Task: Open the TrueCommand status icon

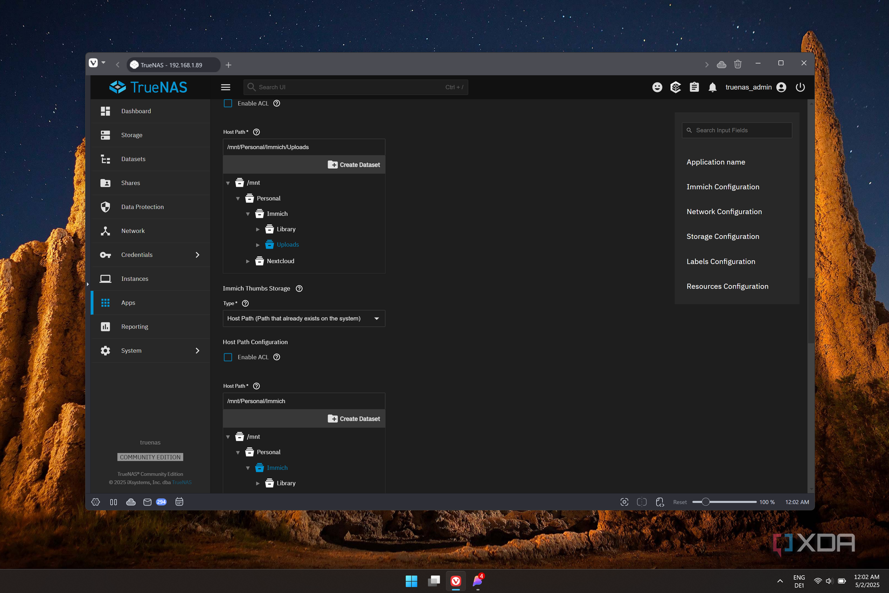Action: pyautogui.click(x=676, y=87)
